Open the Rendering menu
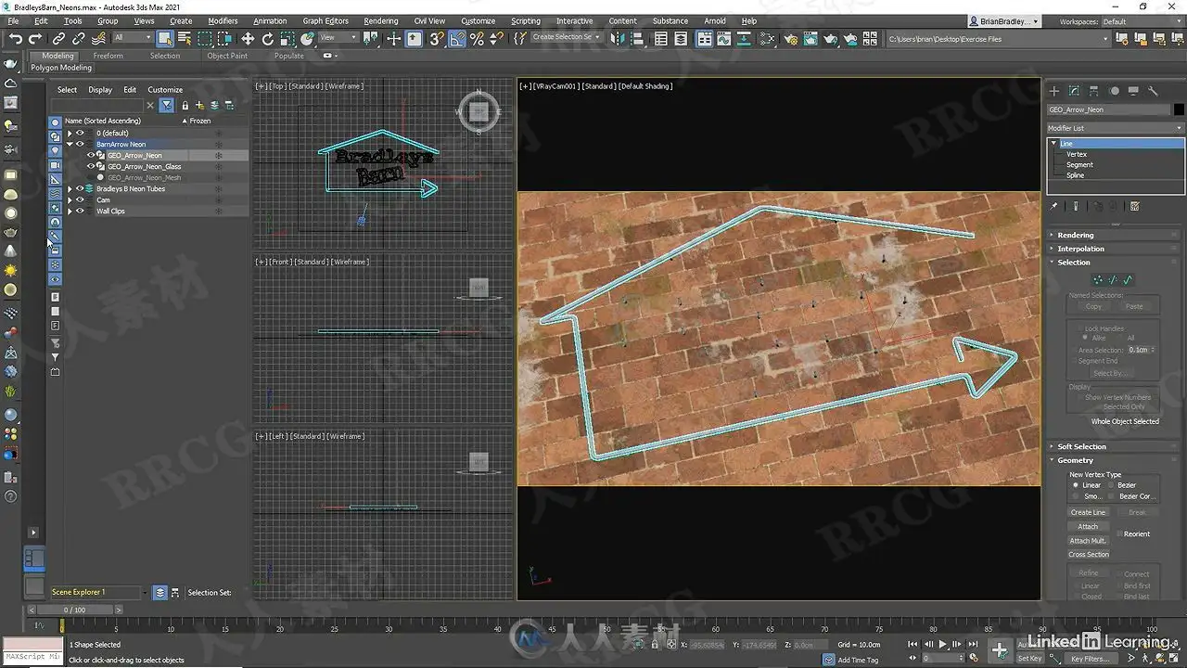 (x=380, y=20)
